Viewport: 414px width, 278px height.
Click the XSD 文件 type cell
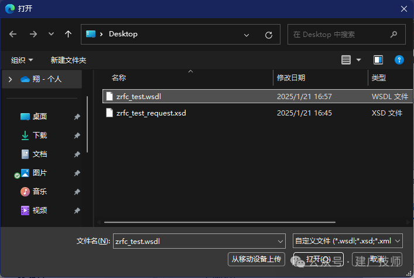387,113
